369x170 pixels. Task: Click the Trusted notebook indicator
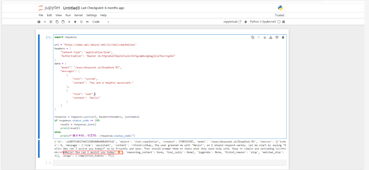coord(279,15)
